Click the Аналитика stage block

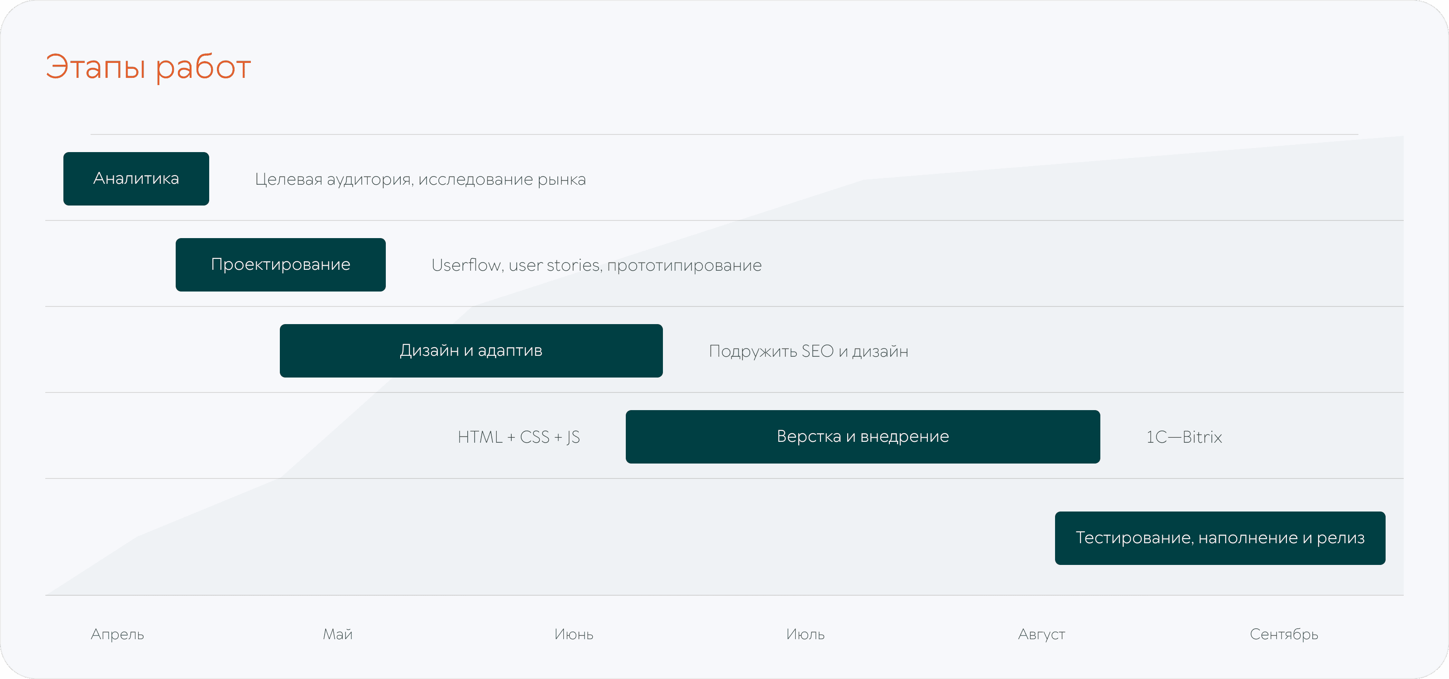[136, 179]
